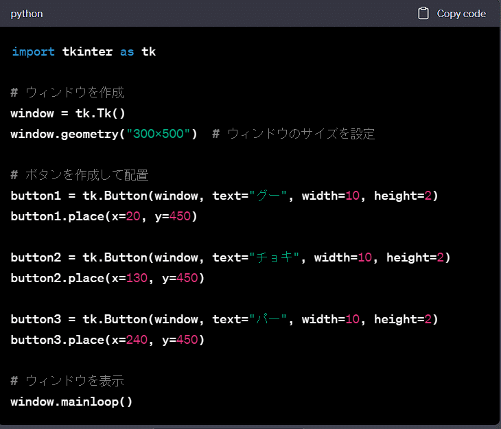Click the string "チョキ" in button2
The image size is (501, 429).
274,257
